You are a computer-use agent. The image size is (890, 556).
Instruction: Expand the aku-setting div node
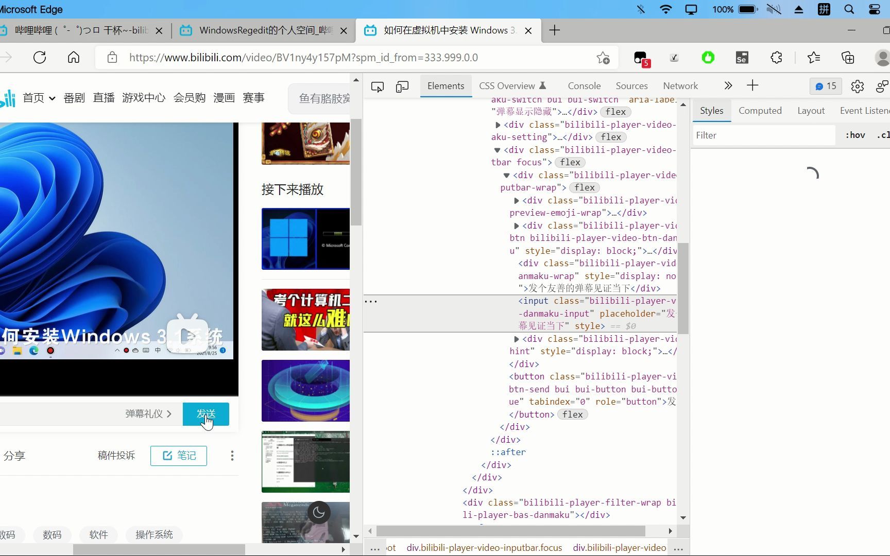[x=498, y=125]
